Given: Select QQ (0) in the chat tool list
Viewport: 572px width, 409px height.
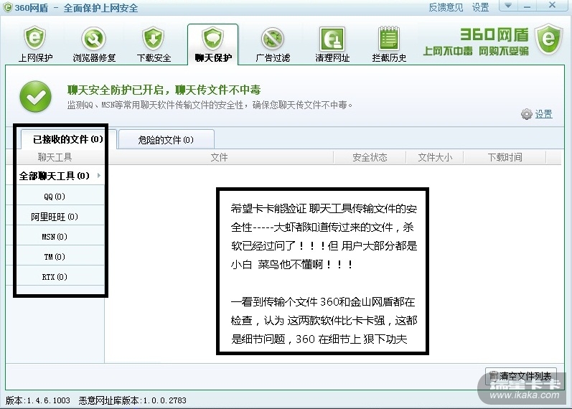Looking at the screenshot, I should (55, 197).
